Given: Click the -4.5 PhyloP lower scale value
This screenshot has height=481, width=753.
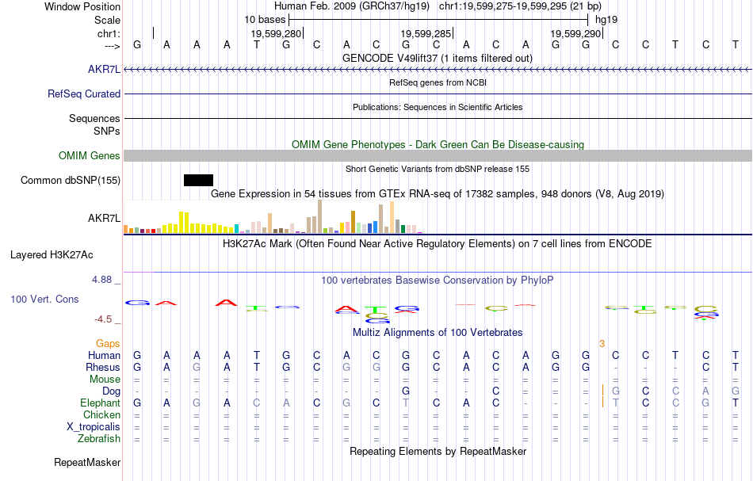Looking at the screenshot, I should (103, 319).
